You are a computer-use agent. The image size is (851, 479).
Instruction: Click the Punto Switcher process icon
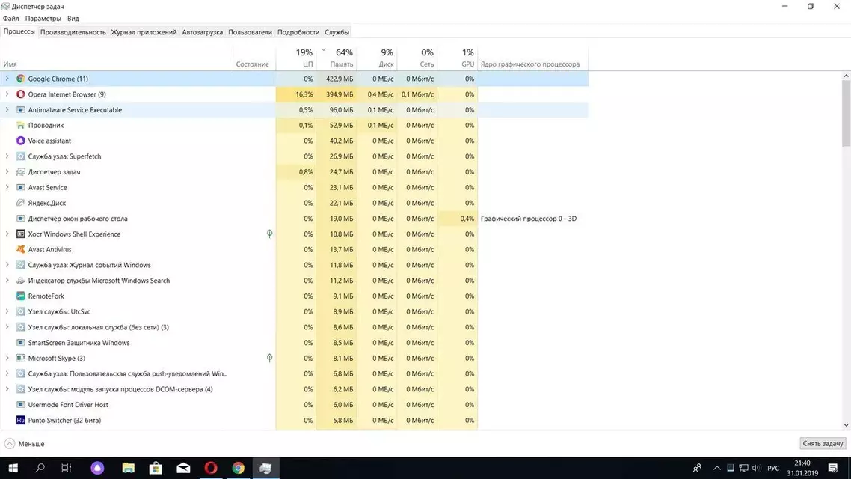pyautogui.click(x=21, y=421)
